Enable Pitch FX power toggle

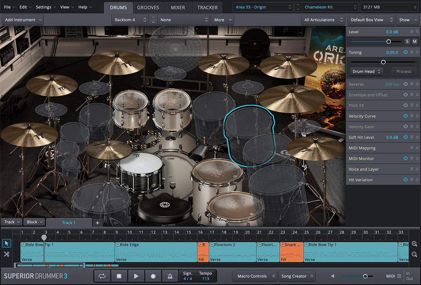(406, 105)
